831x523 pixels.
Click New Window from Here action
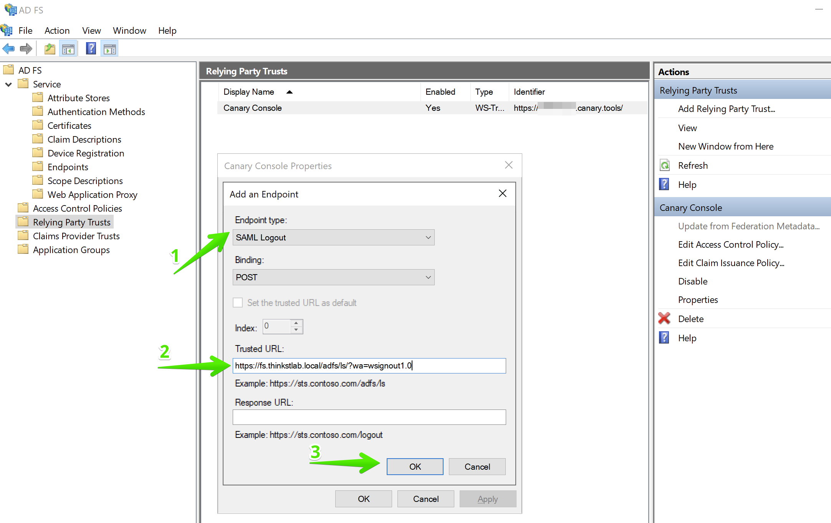pyautogui.click(x=726, y=146)
